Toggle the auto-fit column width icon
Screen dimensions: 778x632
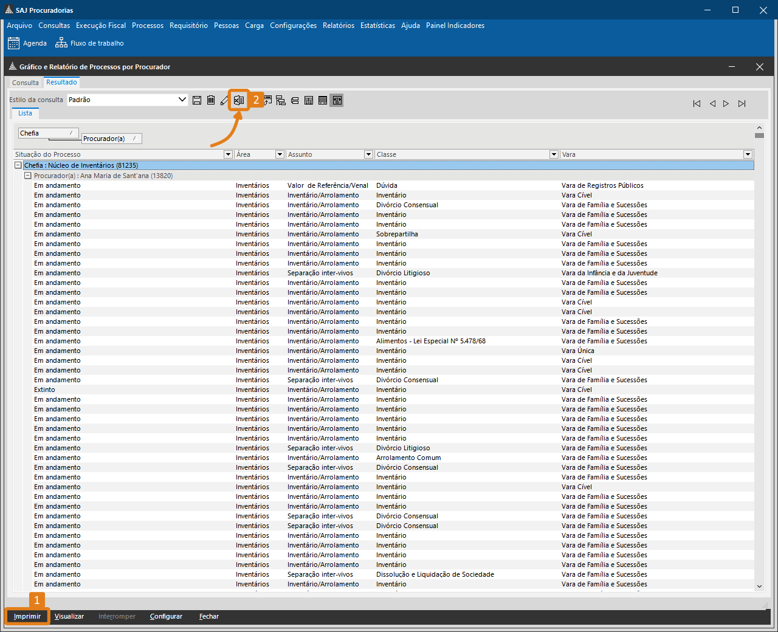(x=337, y=100)
